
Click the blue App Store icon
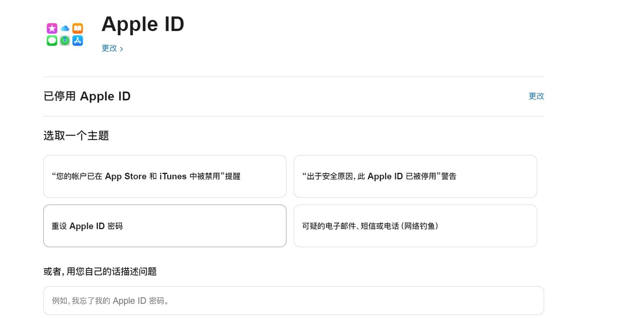pos(77,41)
